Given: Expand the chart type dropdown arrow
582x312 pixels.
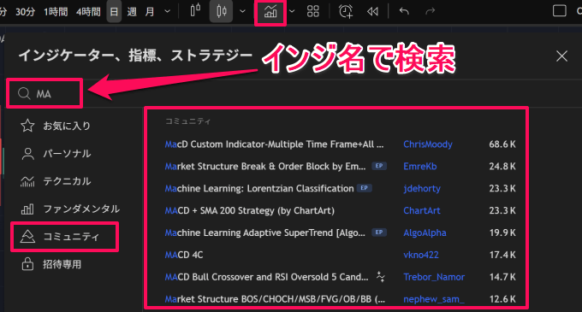Looking at the screenshot, I should (242, 11).
